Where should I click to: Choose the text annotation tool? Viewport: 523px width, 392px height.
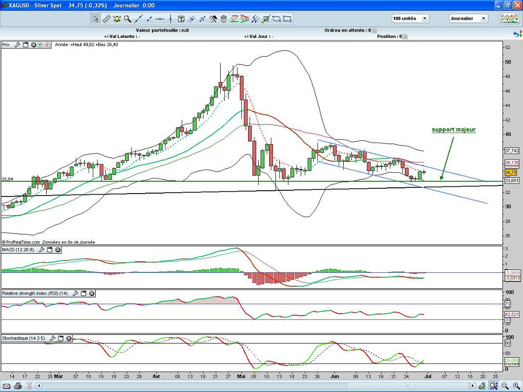[x=181, y=19]
